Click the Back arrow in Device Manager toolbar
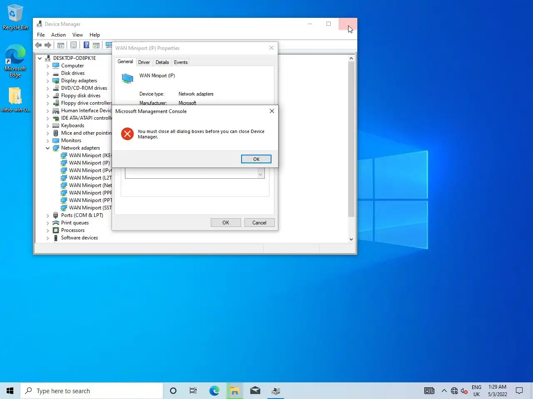This screenshot has width=533, height=399. pos(38,45)
